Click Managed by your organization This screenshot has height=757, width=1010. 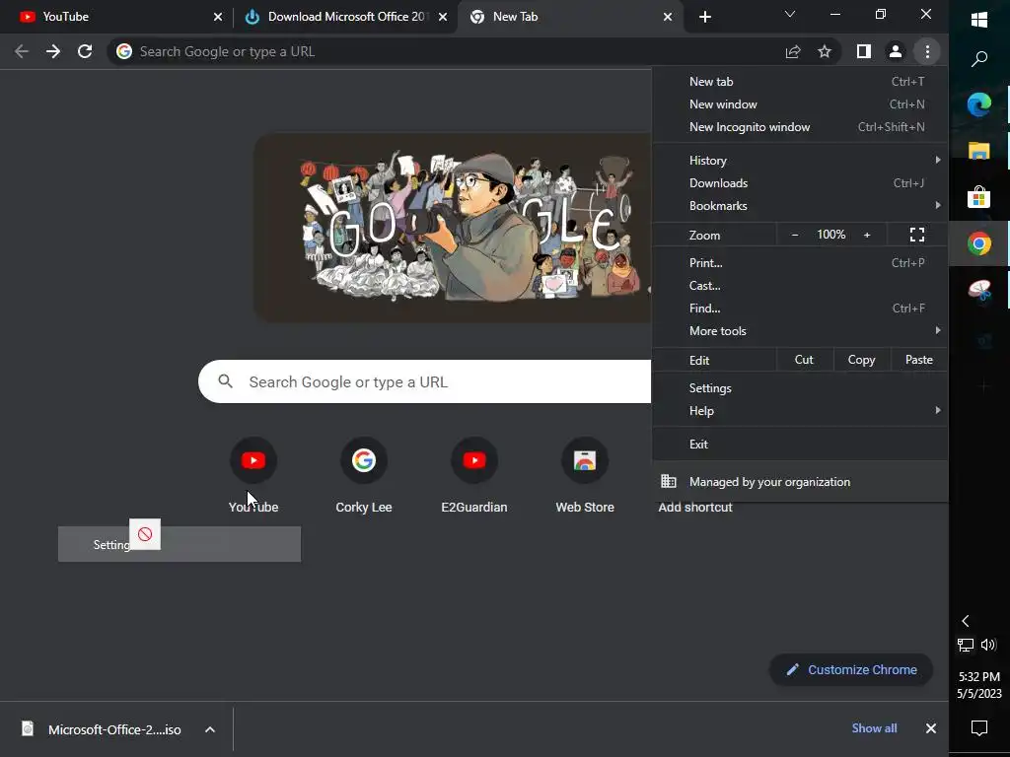[x=800, y=481]
